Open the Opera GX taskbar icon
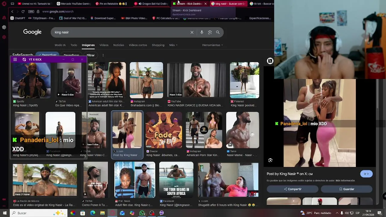386x217 pixels. pyautogui.click(x=112, y=213)
